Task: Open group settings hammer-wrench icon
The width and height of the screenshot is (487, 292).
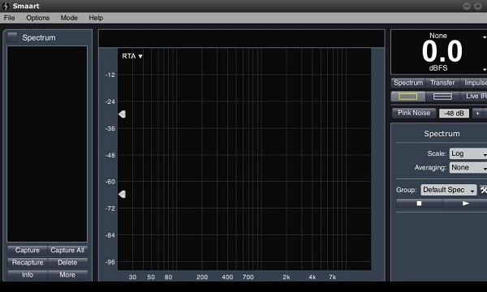Action: coord(484,190)
